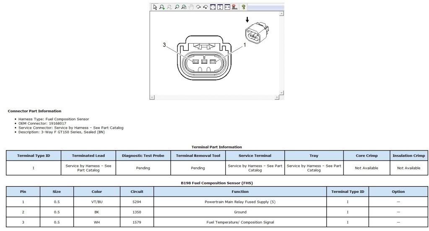Select the arrow pointer tool
The width and height of the screenshot is (429, 231).
155,8
